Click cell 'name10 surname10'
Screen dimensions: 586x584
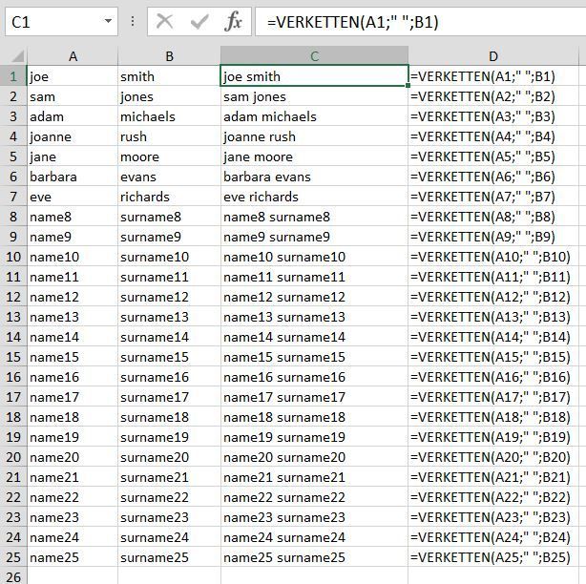pyautogui.click(x=314, y=257)
